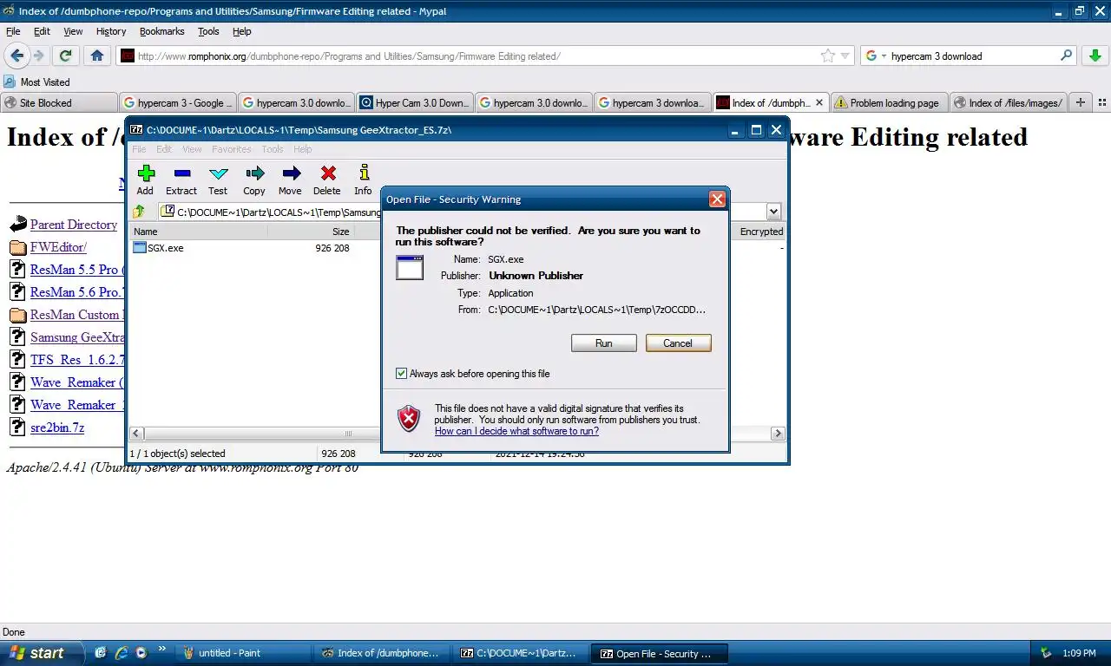Open the browser Downloads arrow button

1095,55
